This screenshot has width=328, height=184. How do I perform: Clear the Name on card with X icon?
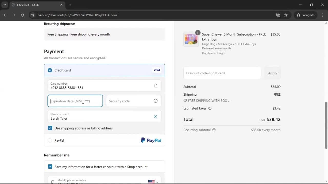[156, 116]
